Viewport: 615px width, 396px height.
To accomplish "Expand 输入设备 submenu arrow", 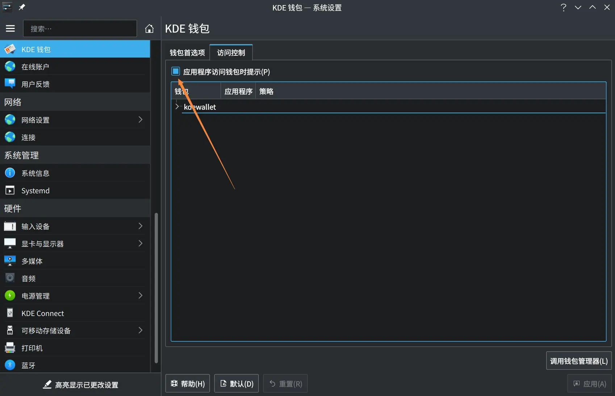I will (x=141, y=226).
